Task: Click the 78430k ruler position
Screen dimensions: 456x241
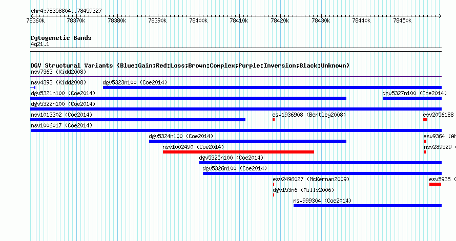Action: [x=321, y=20]
